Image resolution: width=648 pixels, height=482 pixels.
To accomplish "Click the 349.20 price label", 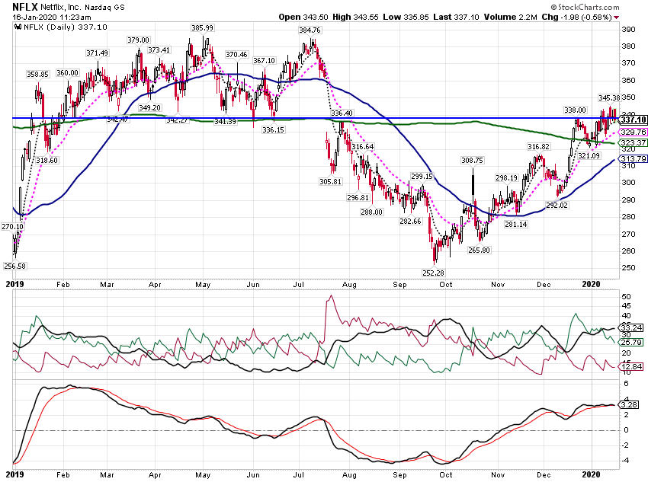I will click(x=149, y=107).
